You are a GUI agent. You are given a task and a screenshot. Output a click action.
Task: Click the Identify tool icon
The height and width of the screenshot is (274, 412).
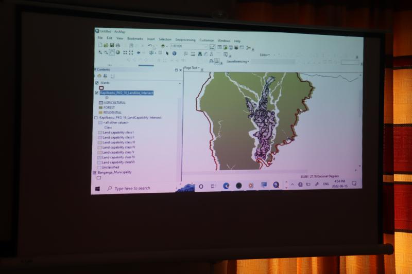174,53
